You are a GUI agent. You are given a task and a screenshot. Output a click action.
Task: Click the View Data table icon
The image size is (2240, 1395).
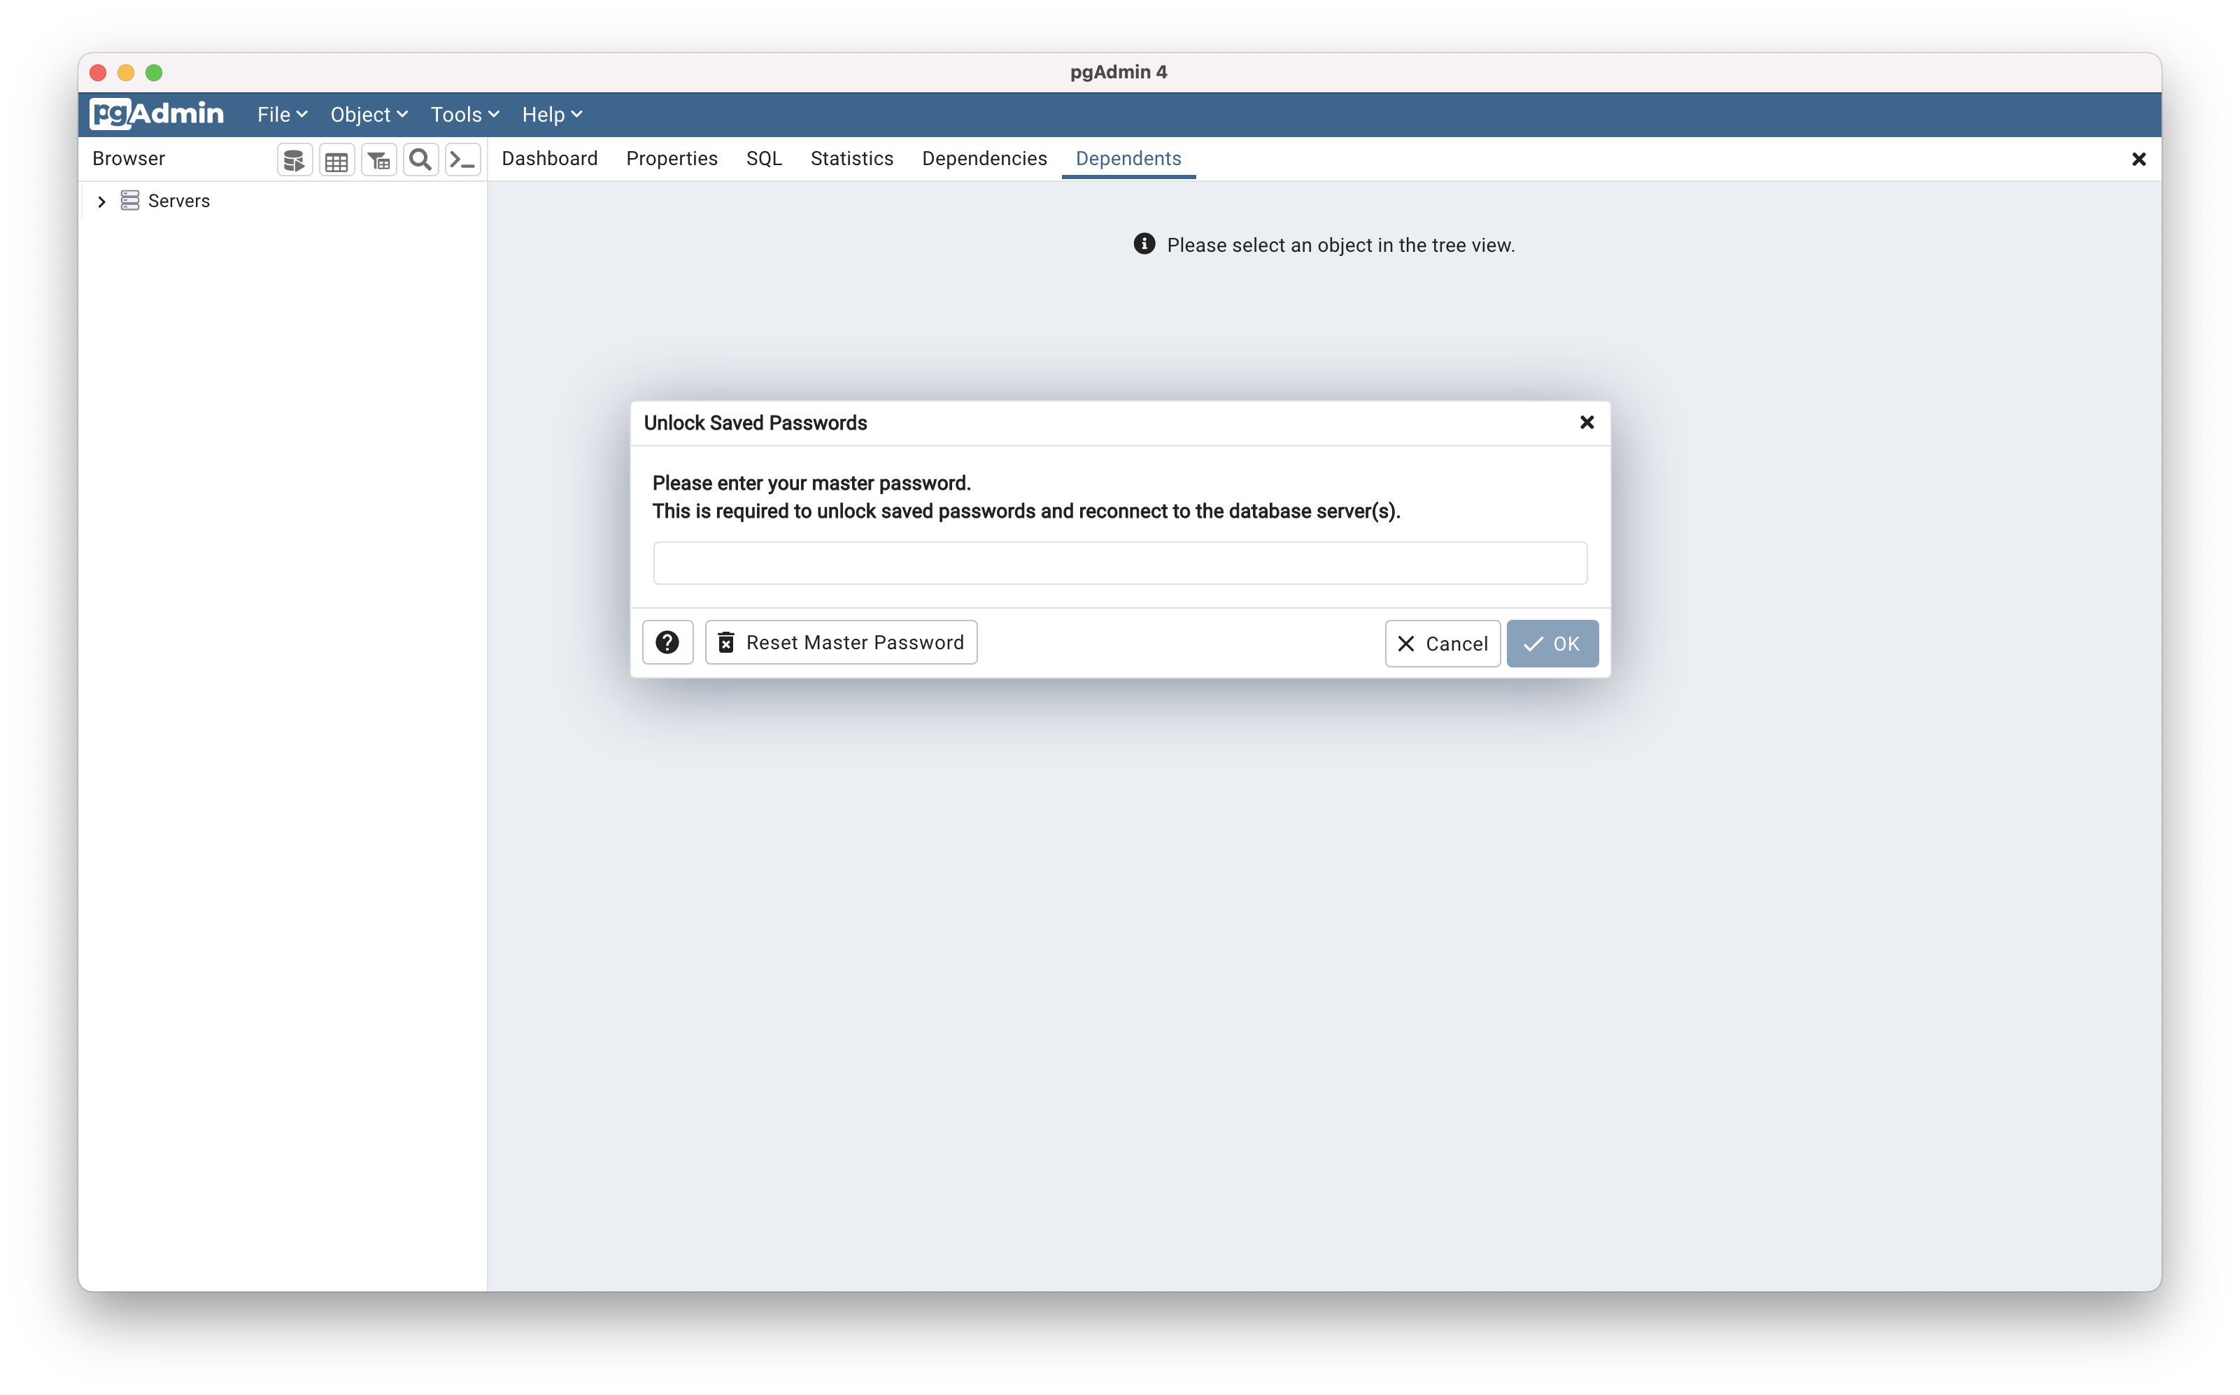pyautogui.click(x=336, y=160)
